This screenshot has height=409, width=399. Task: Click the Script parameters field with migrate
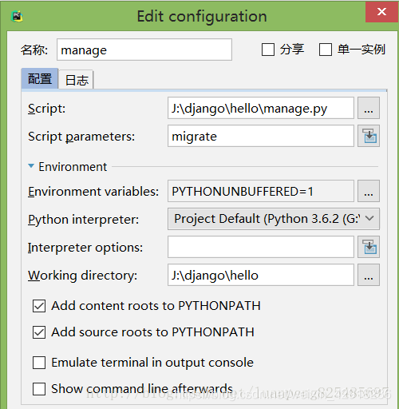[261, 136]
